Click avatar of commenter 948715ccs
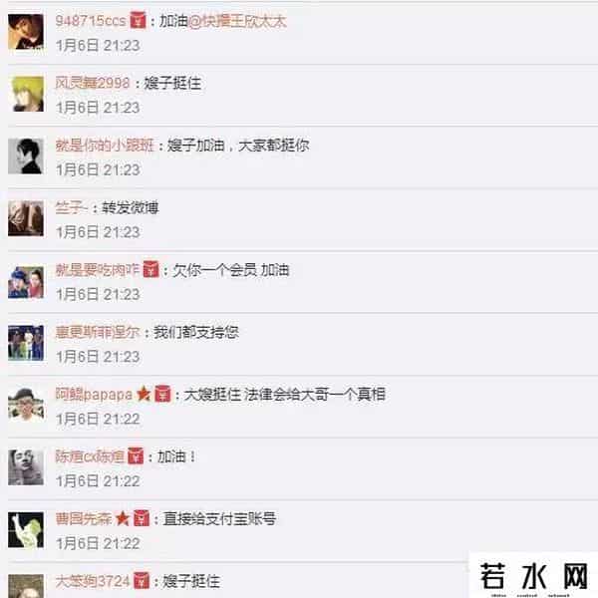The width and height of the screenshot is (598, 598). pyautogui.click(x=26, y=32)
